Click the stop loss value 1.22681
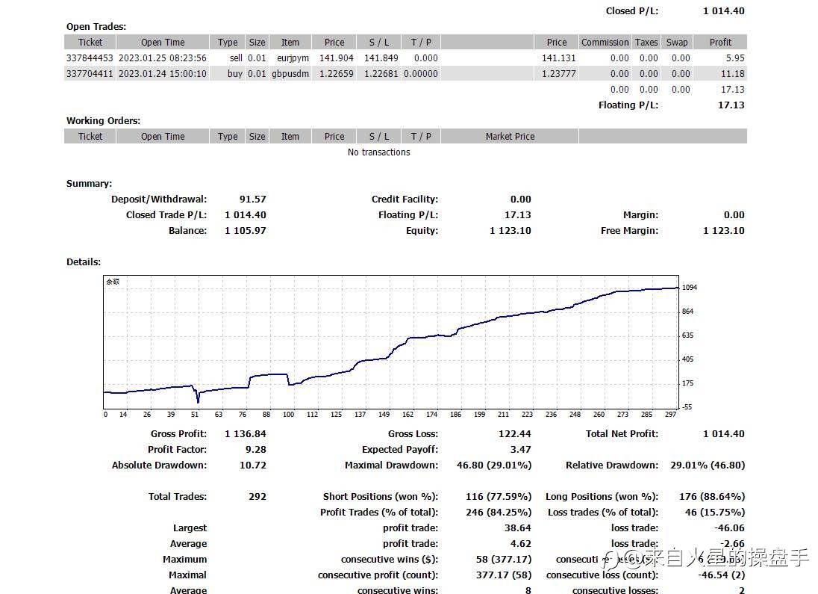 (381, 74)
